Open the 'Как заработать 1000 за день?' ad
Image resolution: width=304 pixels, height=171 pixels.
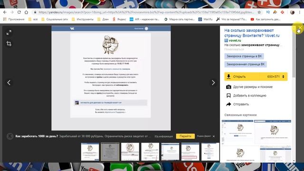point(37,136)
